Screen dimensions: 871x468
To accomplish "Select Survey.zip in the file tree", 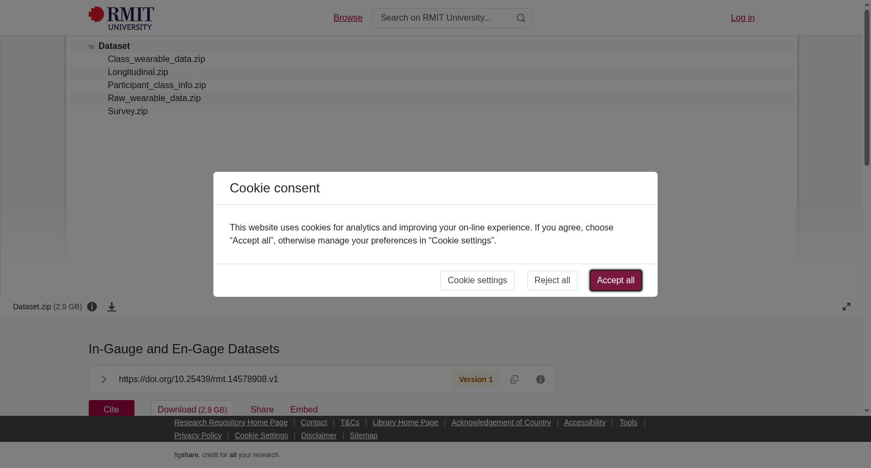I will click(127, 111).
